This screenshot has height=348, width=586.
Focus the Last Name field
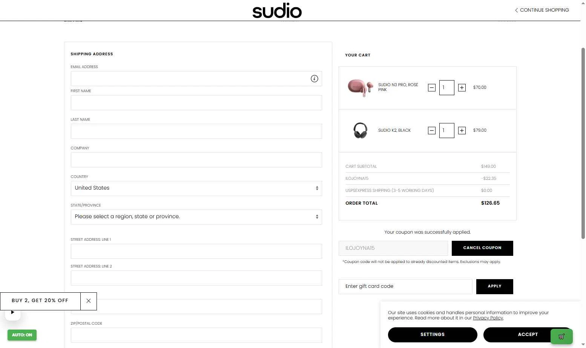(x=196, y=131)
